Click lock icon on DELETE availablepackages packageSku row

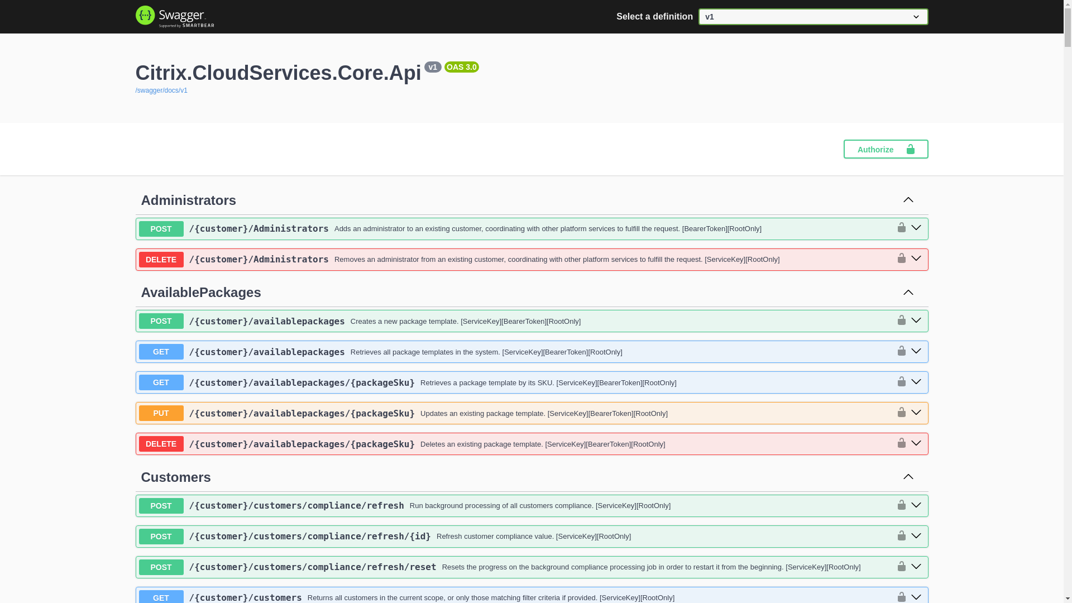[x=901, y=443]
